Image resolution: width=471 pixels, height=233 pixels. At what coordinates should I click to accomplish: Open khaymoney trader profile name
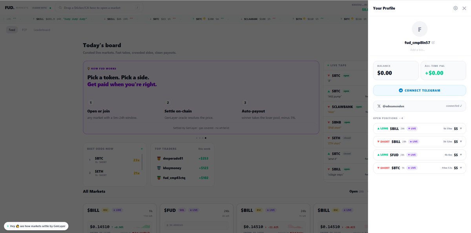pyautogui.click(x=172, y=168)
